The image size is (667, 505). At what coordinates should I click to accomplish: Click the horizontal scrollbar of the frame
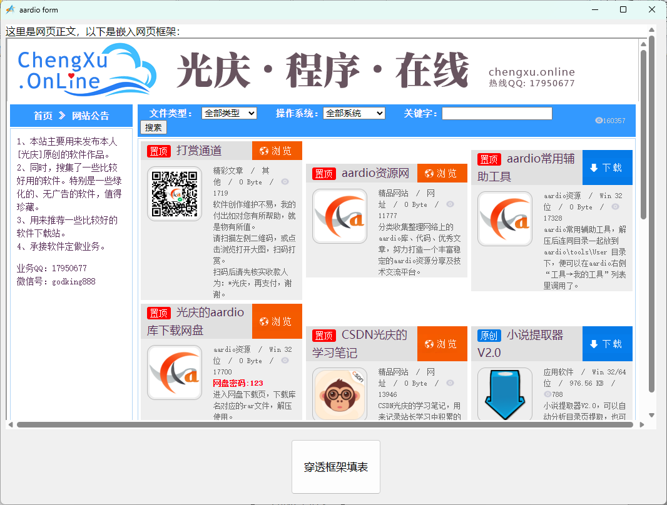pos(324,425)
